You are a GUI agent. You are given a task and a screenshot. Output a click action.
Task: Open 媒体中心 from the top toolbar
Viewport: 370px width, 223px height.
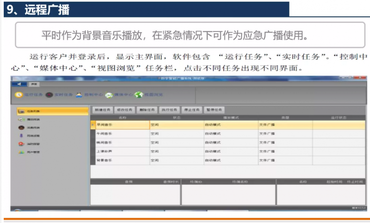[109, 95]
